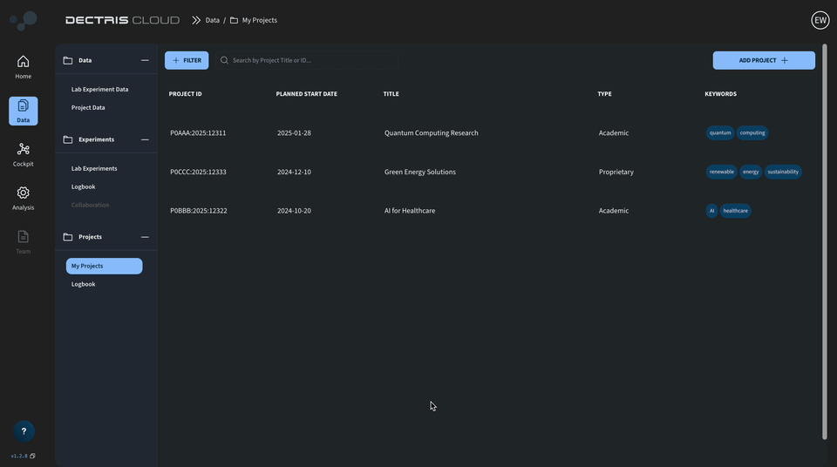Open Project Data
The width and height of the screenshot is (837, 467).
(x=88, y=107)
